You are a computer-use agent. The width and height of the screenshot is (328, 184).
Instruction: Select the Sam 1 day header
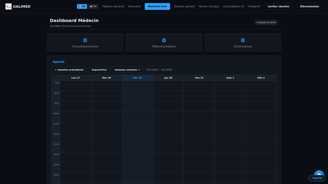point(230,78)
